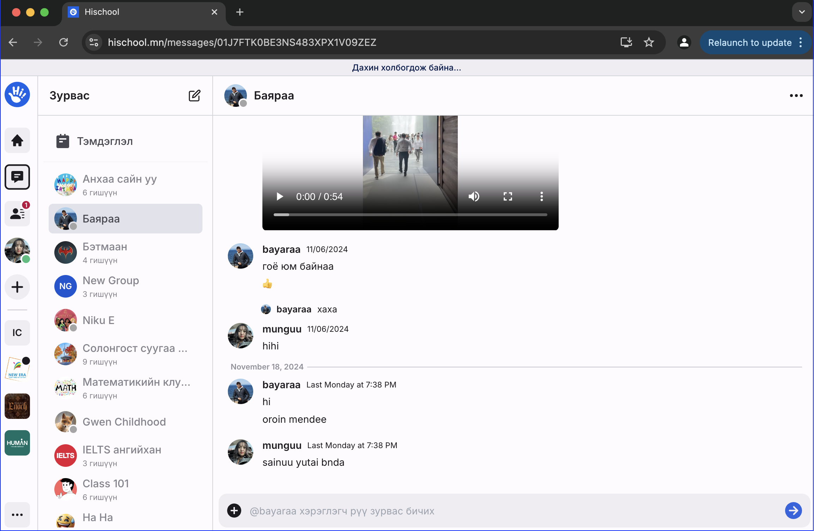Open the HUMAN school workspace icon
The width and height of the screenshot is (814, 531).
17,443
